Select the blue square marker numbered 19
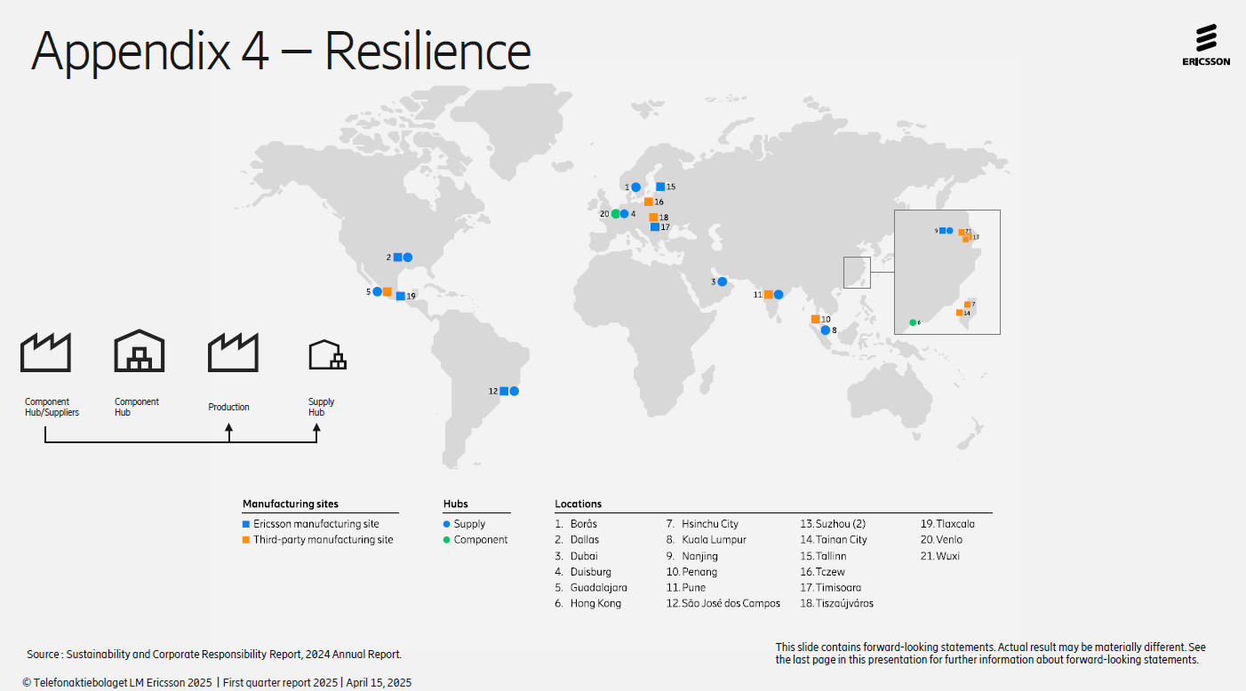This screenshot has height=691, width=1246. click(x=400, y=296)
